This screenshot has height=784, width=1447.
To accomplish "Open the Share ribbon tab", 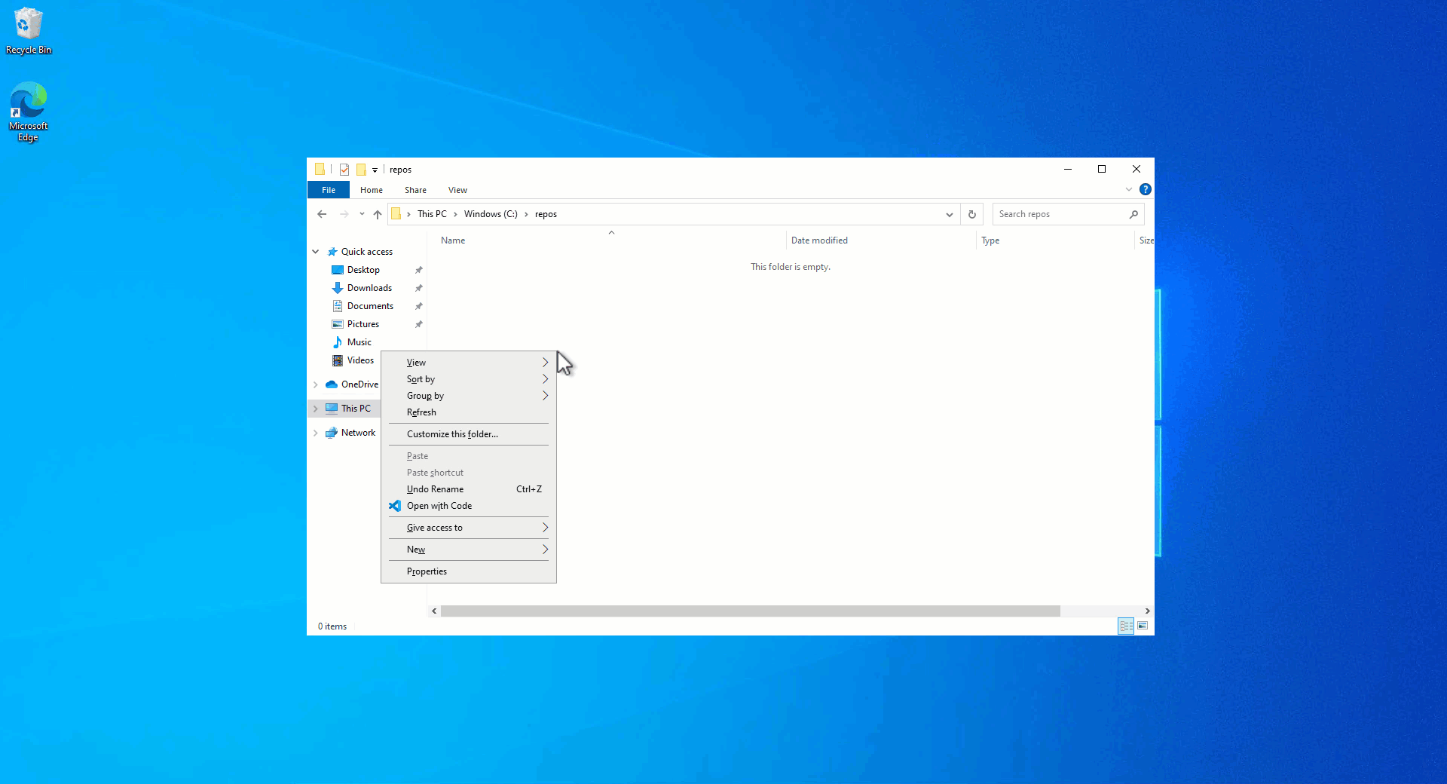I will [415, 190].
